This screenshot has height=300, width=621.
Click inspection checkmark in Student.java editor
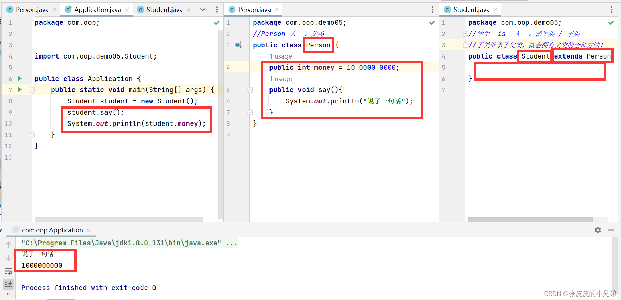coord(611,23)
